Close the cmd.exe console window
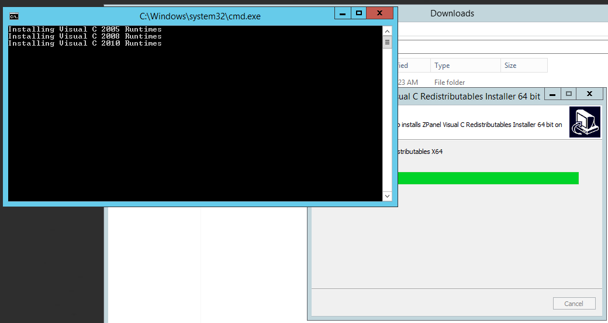The width and height of the screenshot is (608, 323). 380,12
